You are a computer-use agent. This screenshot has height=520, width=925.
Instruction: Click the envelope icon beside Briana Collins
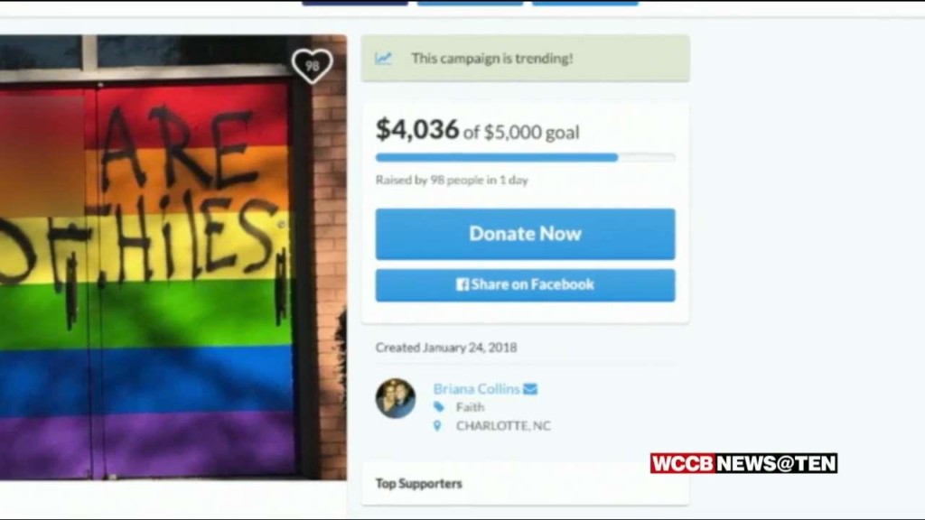[x=529, y=389]
